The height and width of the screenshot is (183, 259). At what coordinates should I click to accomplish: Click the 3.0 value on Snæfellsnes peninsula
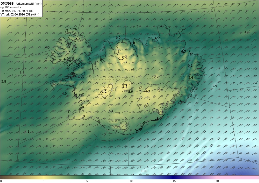54,84
